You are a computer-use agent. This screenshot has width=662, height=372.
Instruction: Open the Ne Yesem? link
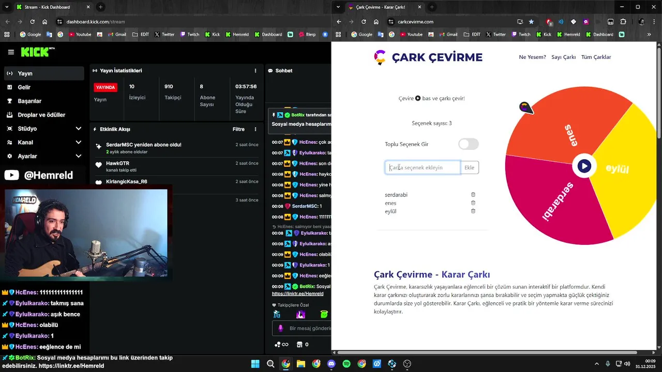(532, 57)
